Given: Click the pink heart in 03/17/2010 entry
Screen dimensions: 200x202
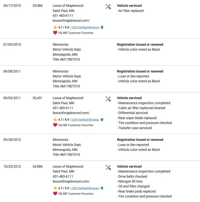Looking at the screenshot, I should coord(55,33).
